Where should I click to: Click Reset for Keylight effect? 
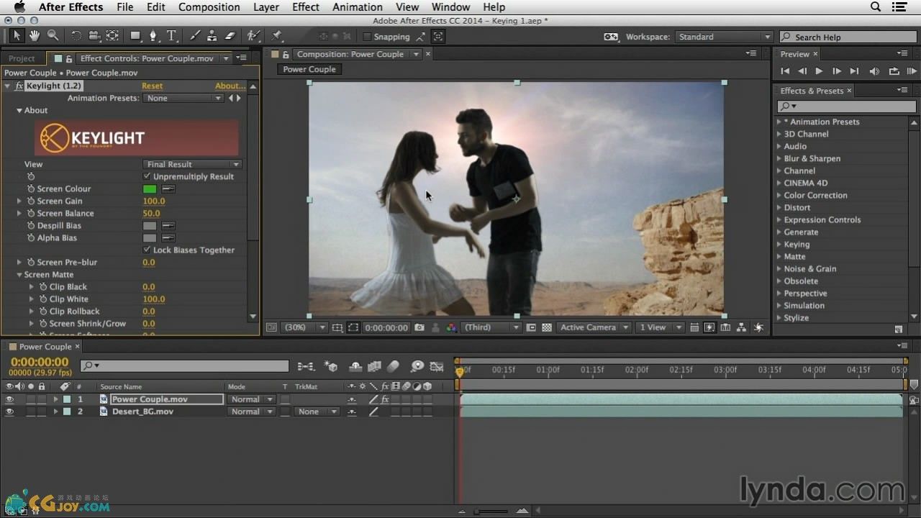(152, 86)
